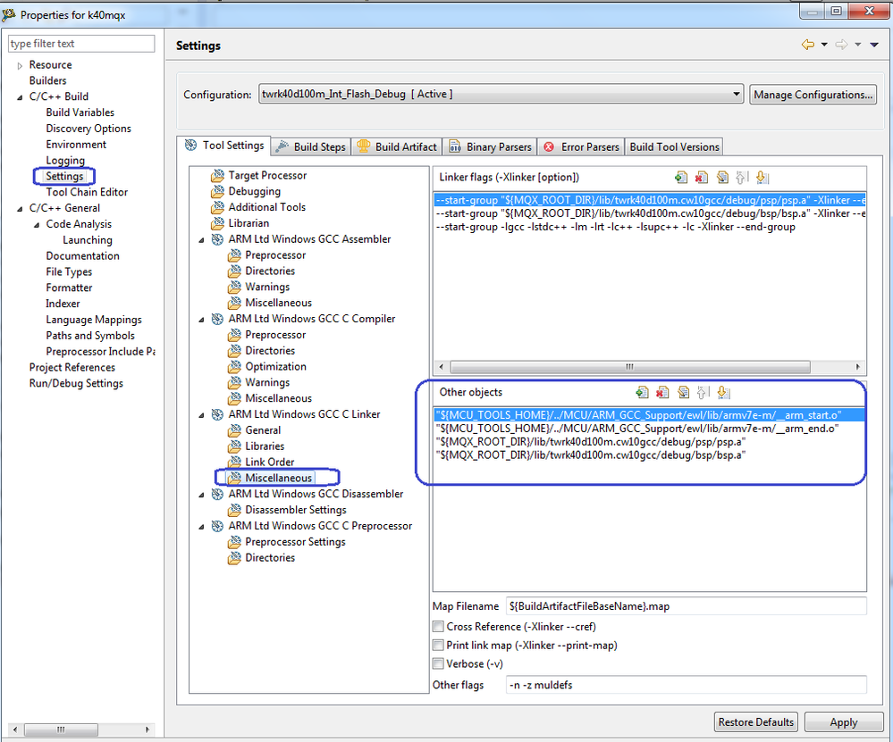This screenshot has width=893, height=742.
Task: Go back with the yellow arrow icon
Action: [807, 45]
